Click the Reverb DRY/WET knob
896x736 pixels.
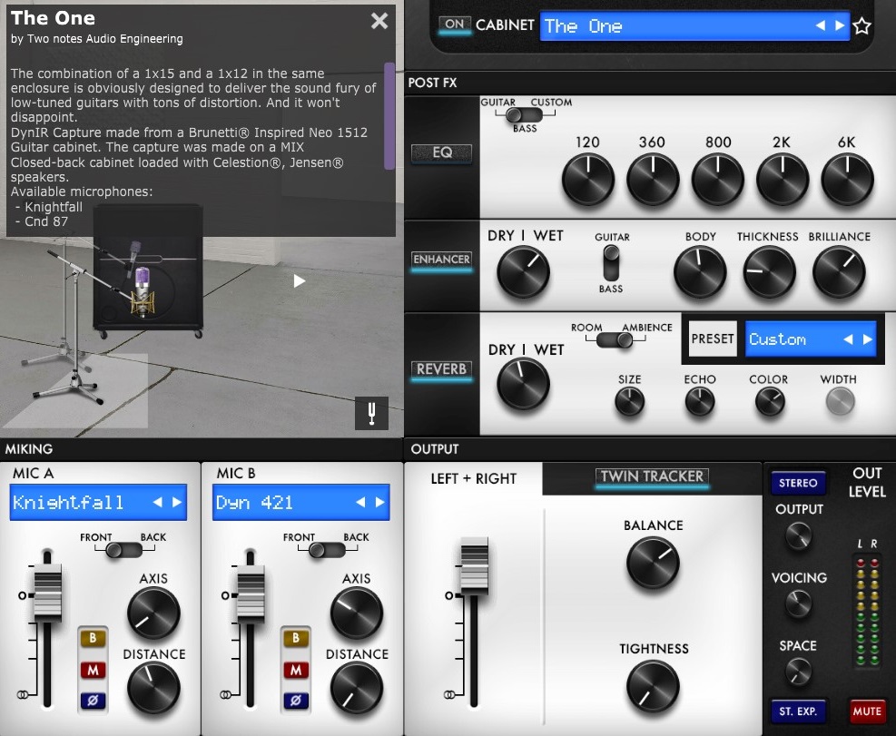click(x=523, y=384)
